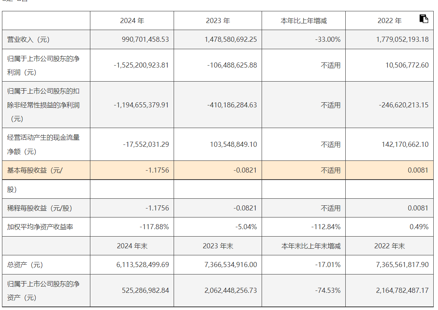Click the 2024 年末 header cell
Screen dimensions: 438x310
click(x=132, y=246)
